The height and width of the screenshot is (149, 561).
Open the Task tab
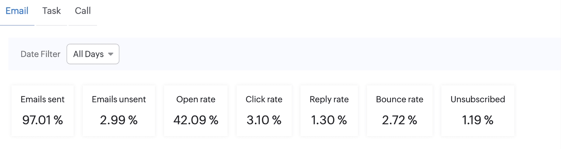tap(52, 11)
